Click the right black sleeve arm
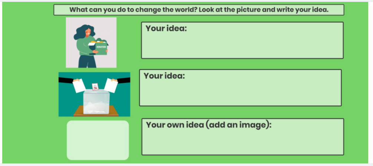Viewport: 373px width, 166px height. point(124,79)
